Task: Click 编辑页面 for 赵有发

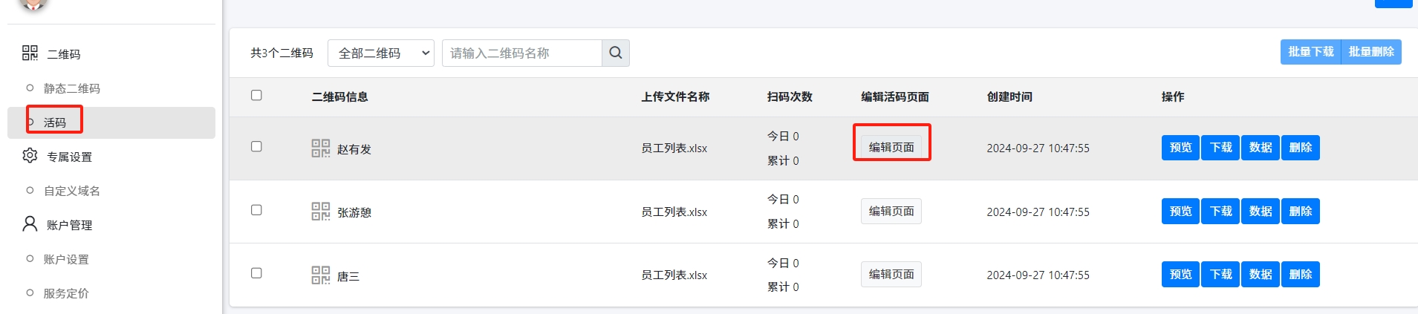Action: click(891, 147)
